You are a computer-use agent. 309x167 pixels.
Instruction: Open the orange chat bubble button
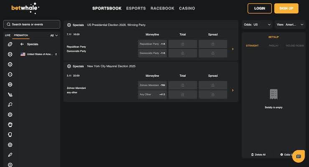(299, 156)
